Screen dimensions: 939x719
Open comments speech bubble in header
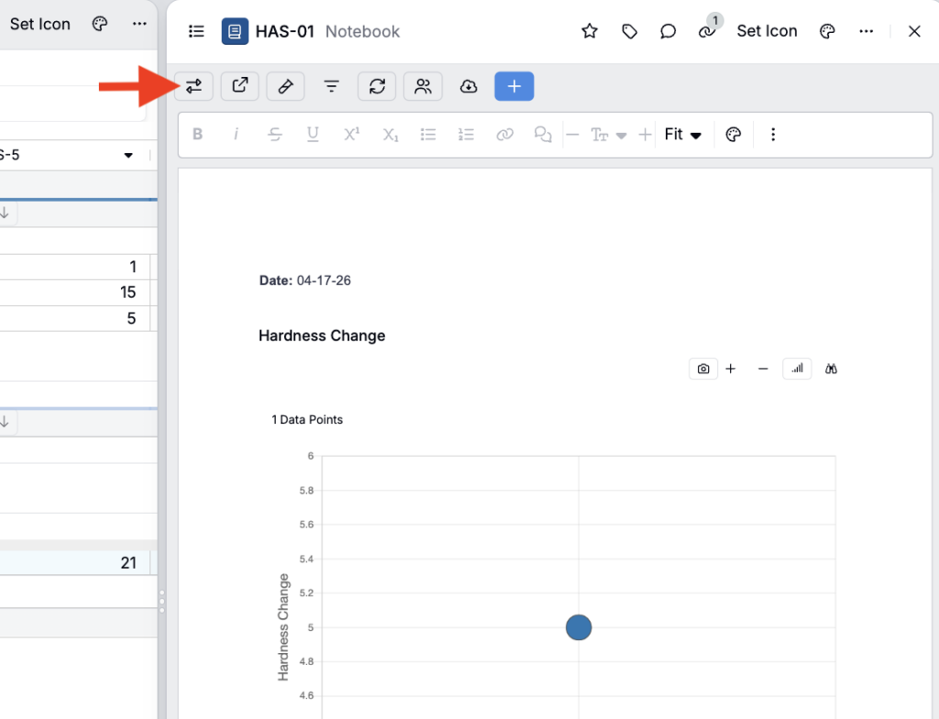coord(668,31)
